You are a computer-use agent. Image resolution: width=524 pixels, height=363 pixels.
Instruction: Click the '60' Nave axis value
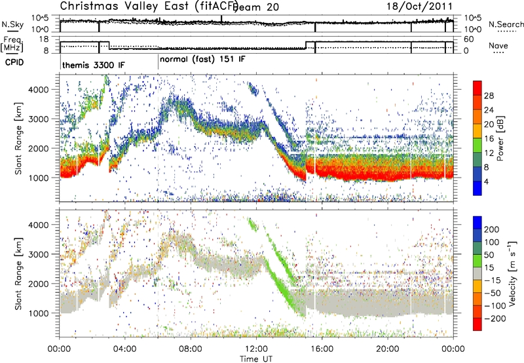[x=469, y=39]
